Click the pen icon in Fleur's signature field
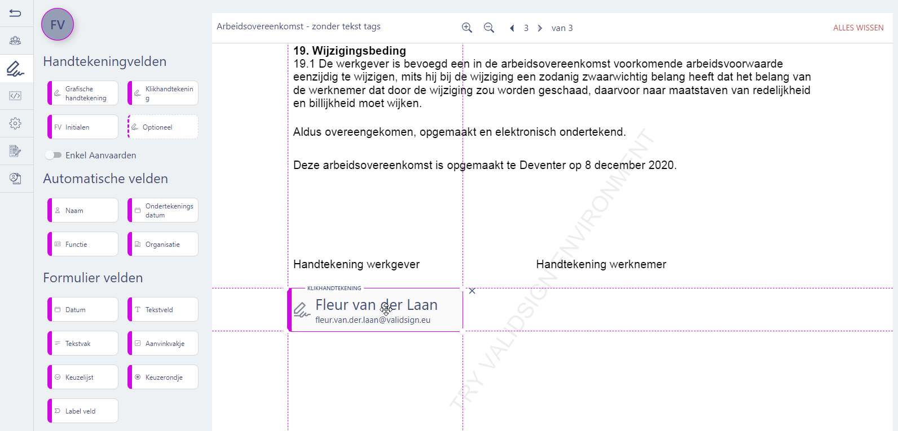898x431 pixels. click(302, 309)
